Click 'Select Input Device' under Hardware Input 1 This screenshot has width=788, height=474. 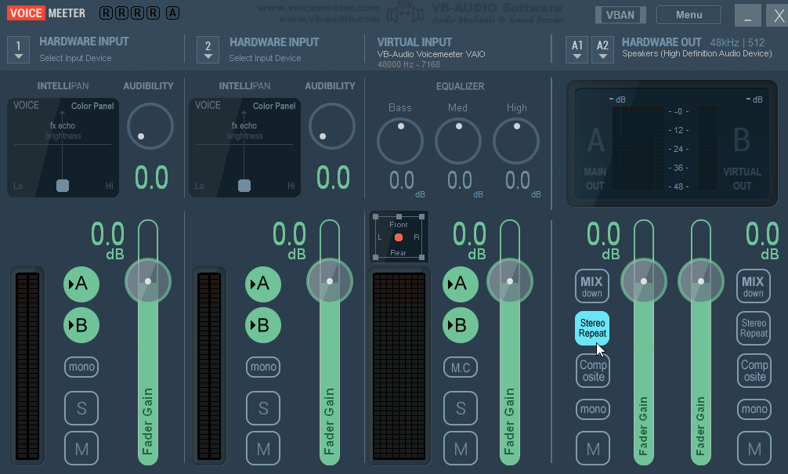[x=75, y=58]
